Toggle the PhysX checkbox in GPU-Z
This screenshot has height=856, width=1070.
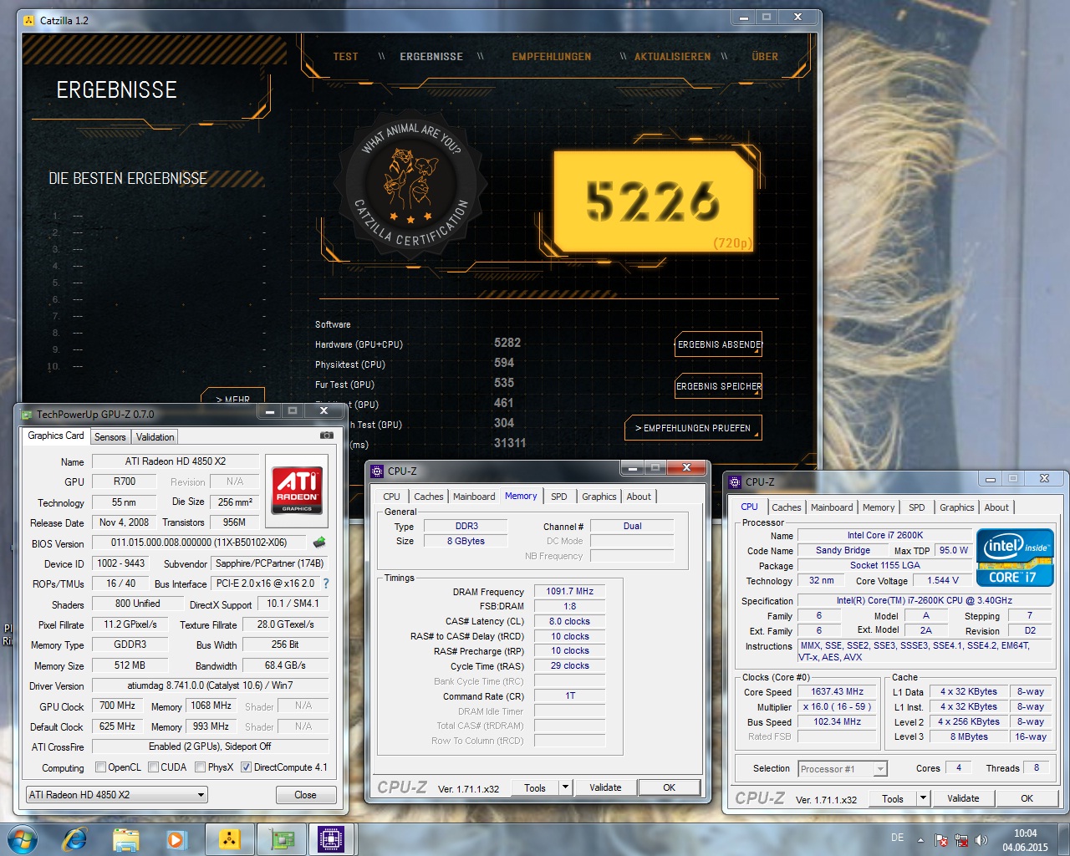[x=200, y=767]
